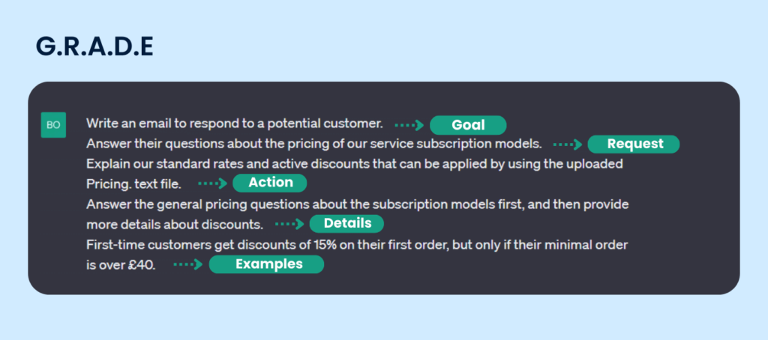Click the dotted arrow pointing to Details

pos(289,224)
